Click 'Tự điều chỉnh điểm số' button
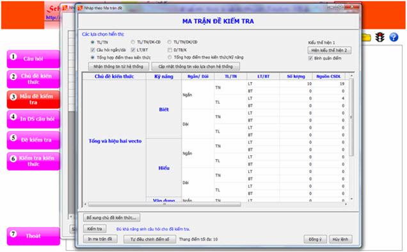407x252 pixels. tap(150, 239)
